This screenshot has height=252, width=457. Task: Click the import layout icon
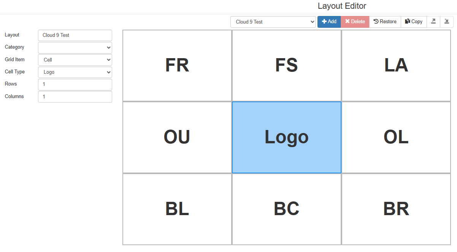(447, 22)
